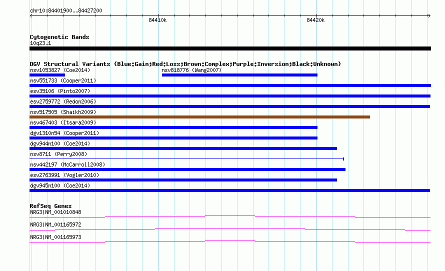Click the esv2763991 (Vogler2010) variant bar
Image resolution: width=445 pixels, height=271 pixels.
[183, 180]
